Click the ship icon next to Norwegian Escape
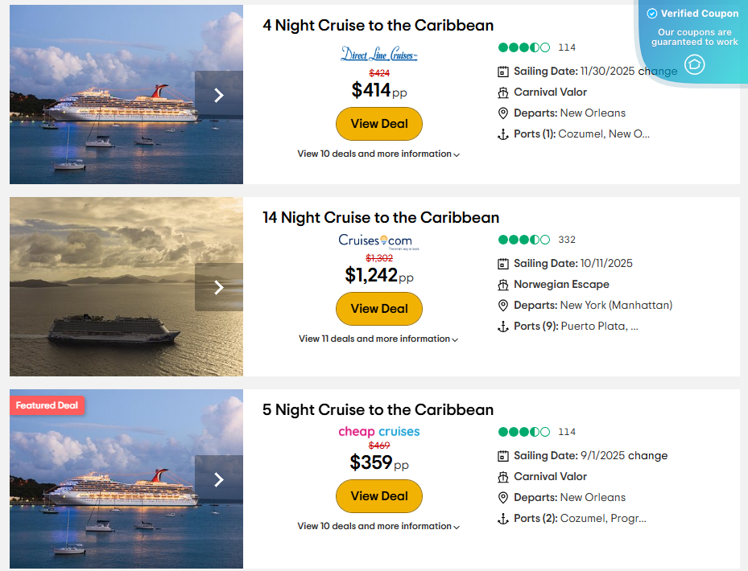 502,284
